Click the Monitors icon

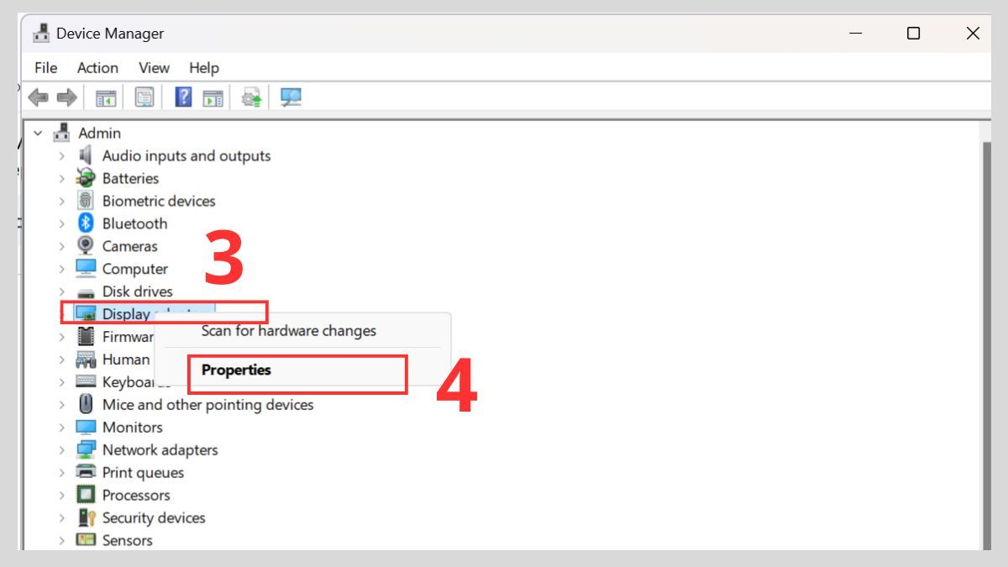coord(86,428)
